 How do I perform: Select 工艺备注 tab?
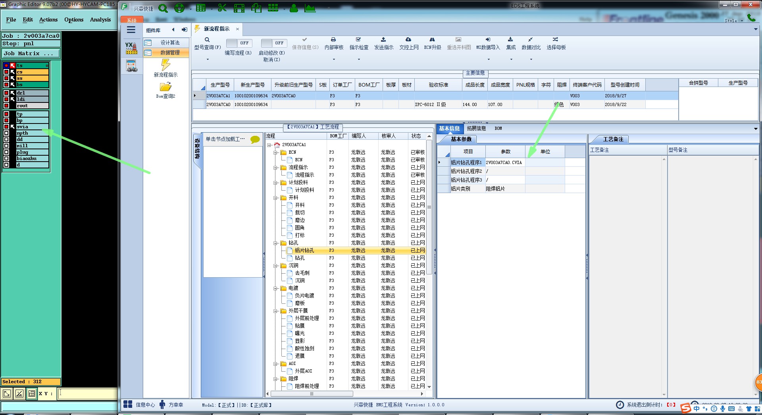point(613,139)
